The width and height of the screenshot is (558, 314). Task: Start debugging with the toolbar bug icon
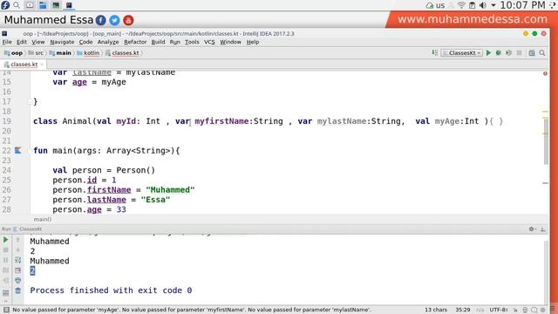(x=499, y=52)
